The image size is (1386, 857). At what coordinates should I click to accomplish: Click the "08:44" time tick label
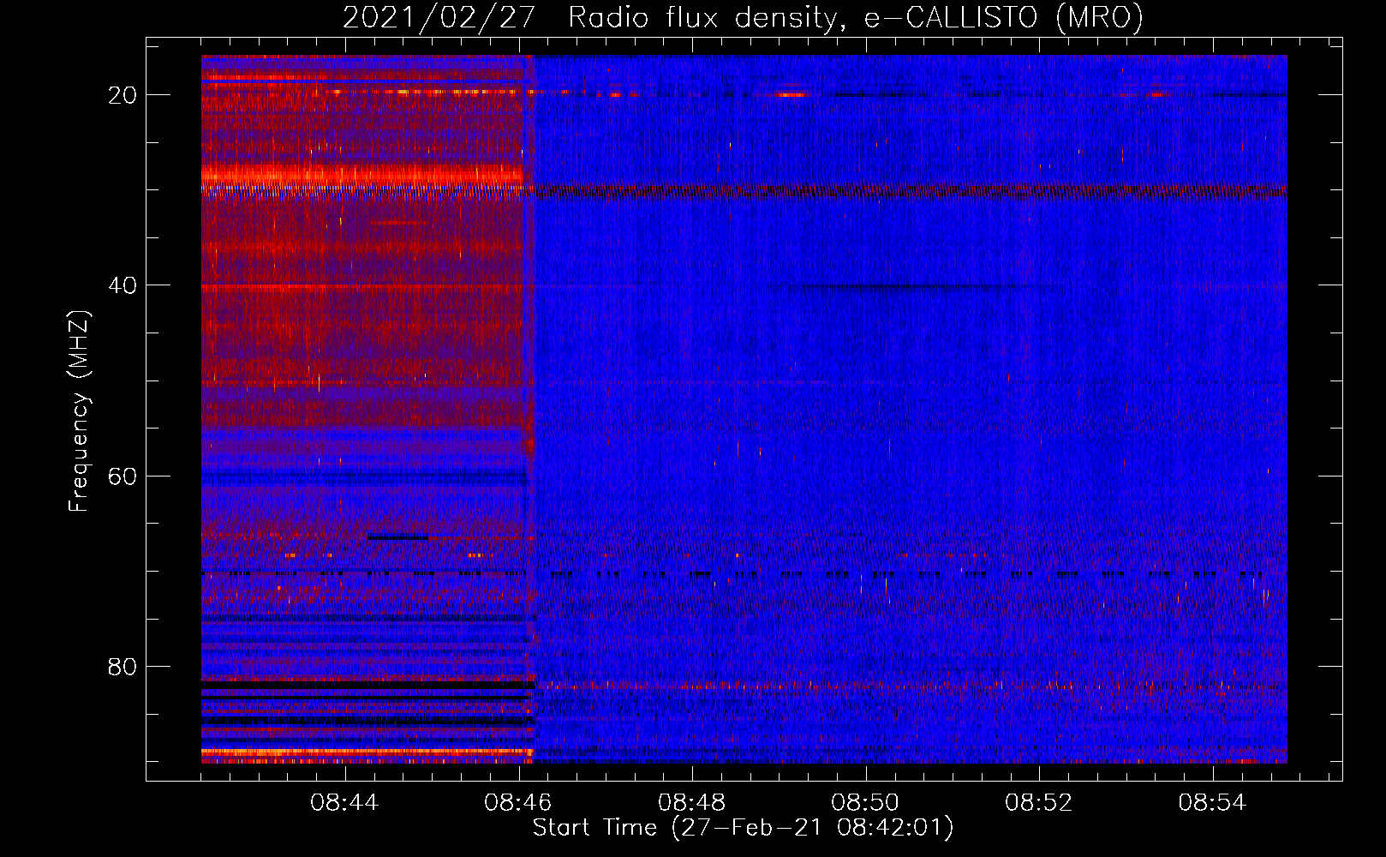click(x=344, y=803)
